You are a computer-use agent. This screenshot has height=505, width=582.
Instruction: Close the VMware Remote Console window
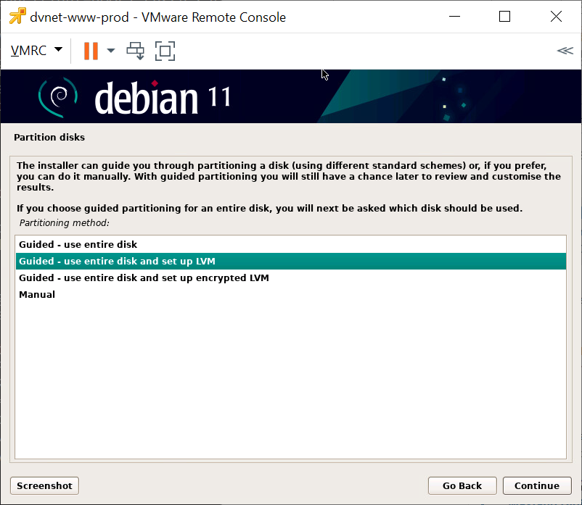[555, 17]
